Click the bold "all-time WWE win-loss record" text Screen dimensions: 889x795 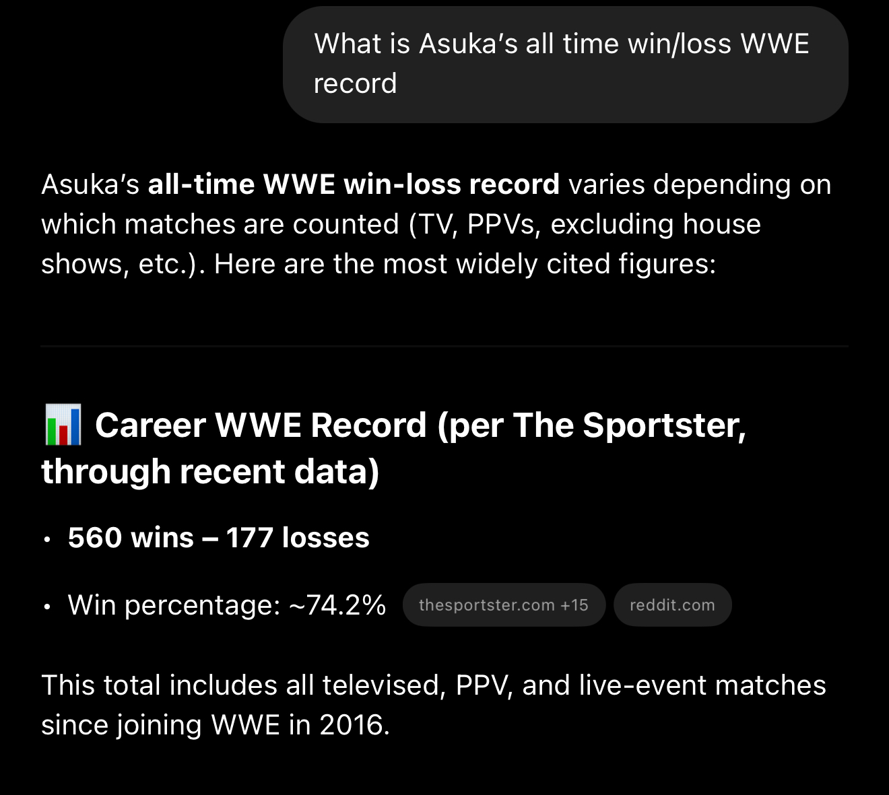tap(353, 184)
